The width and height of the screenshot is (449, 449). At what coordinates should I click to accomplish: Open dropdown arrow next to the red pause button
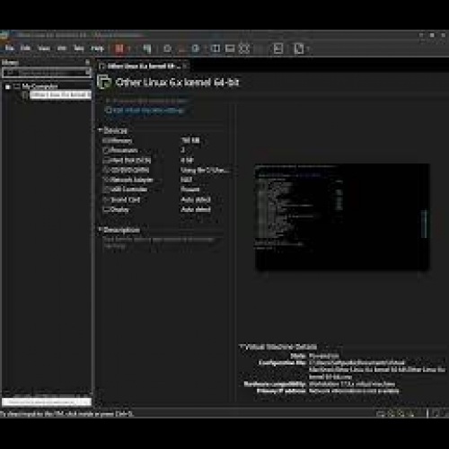(x=129, y=48)
